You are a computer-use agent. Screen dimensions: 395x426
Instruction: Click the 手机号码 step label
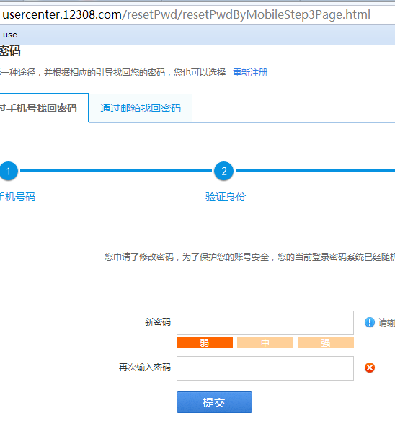tap(17, 197)
